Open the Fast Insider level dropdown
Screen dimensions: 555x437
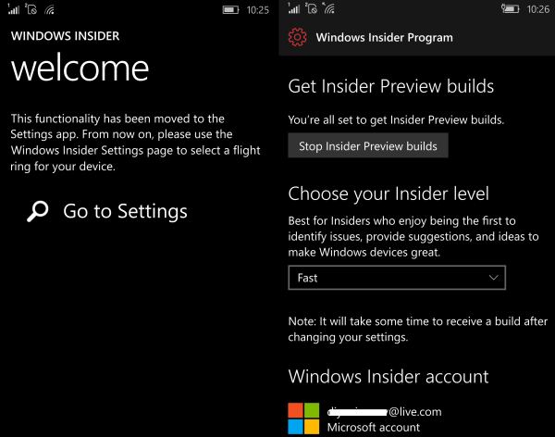tap(397, 278)
